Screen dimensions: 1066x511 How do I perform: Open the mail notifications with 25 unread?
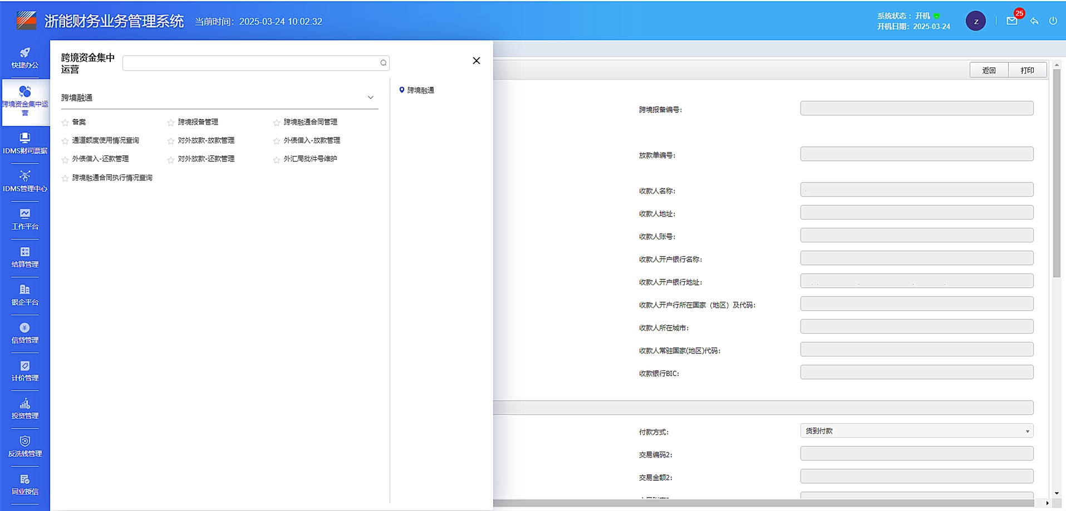pos(1011,21)
